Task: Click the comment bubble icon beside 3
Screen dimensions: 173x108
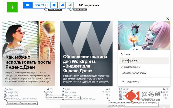Action: click(x=165, y=95)
